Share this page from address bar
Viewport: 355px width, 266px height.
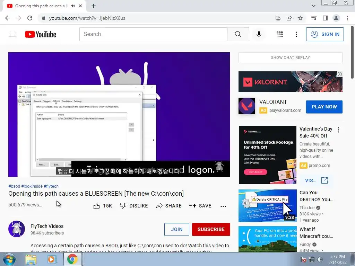tap(289, 18)
